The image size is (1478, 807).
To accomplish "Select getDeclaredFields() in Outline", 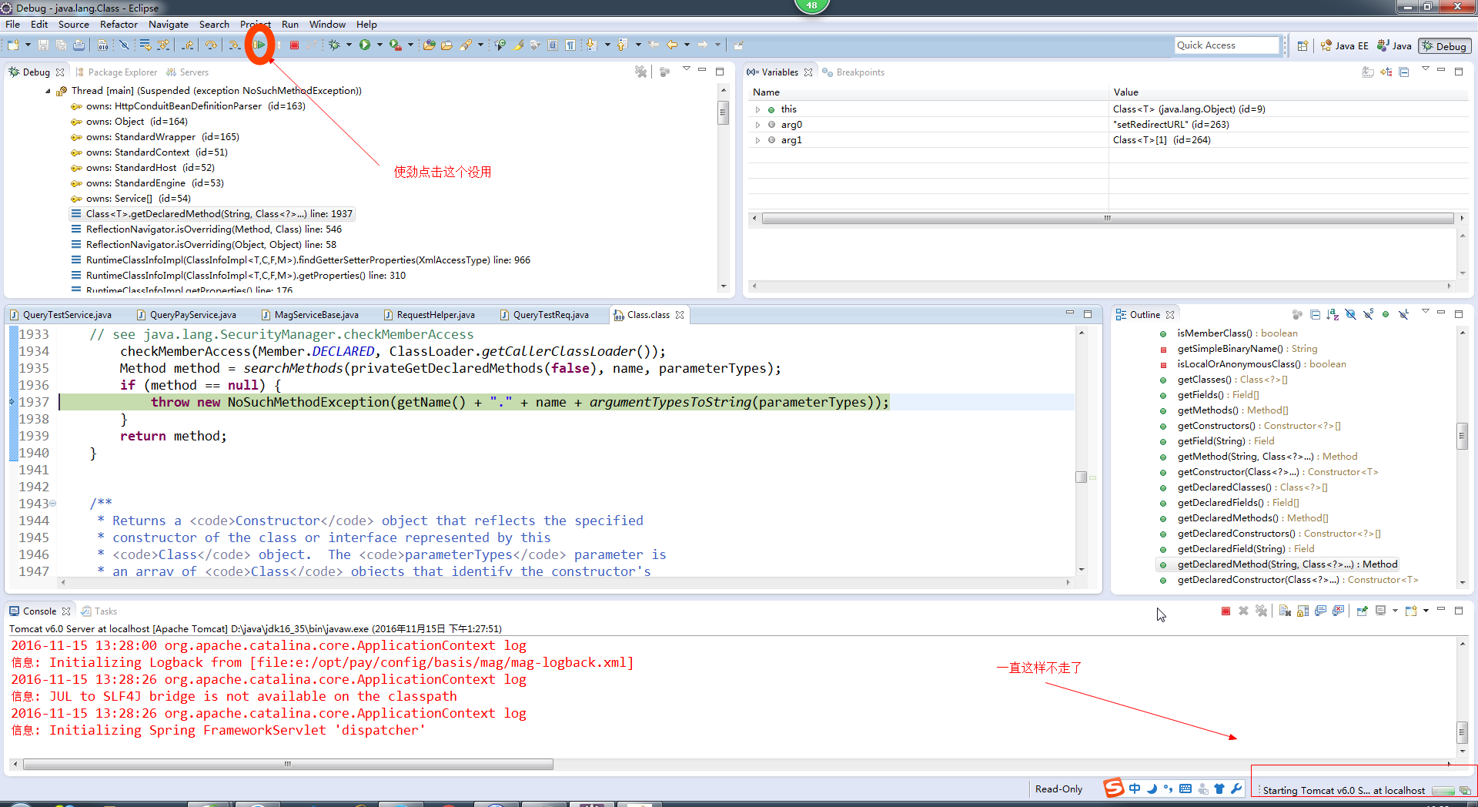I will click(x=1238, y=503).
